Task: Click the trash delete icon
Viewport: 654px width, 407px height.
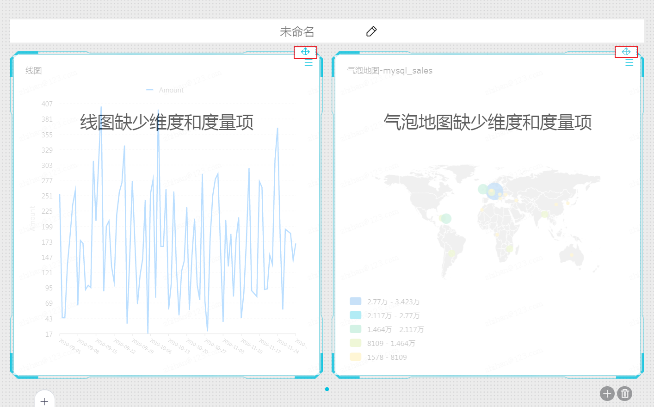Action: pos(625,394)
